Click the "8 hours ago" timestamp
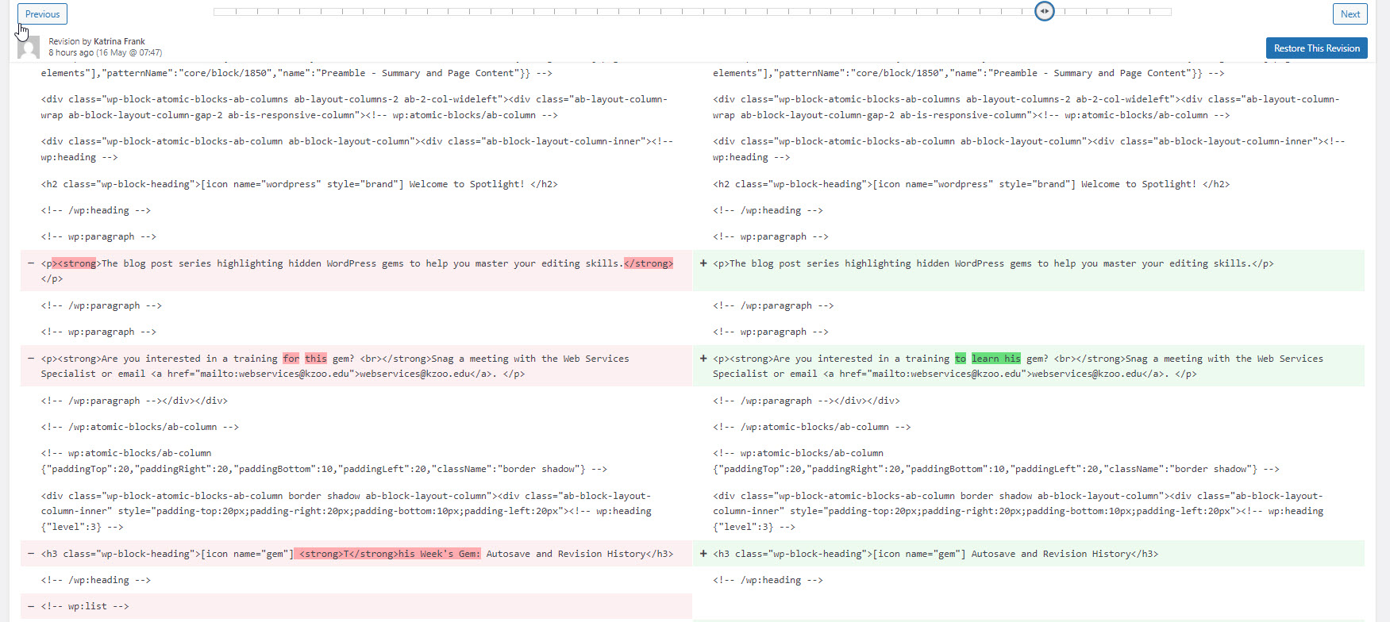1390x622 pixels. tap(71, 53)
